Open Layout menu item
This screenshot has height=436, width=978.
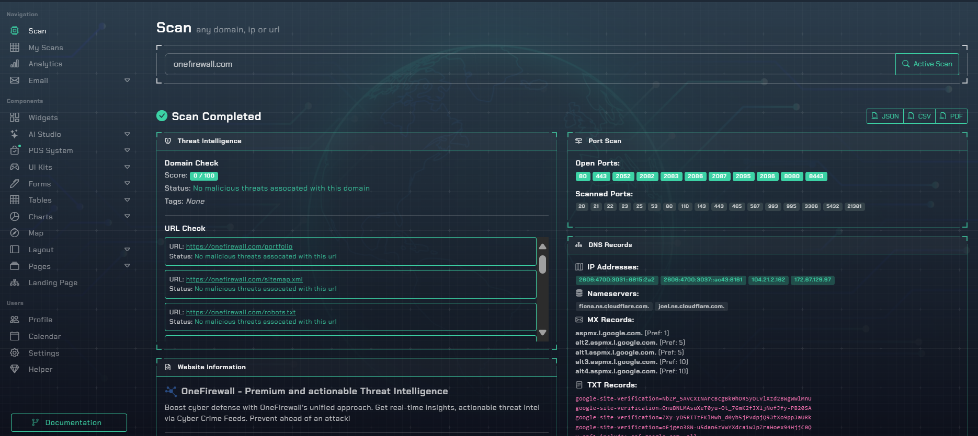click(70, 250)
